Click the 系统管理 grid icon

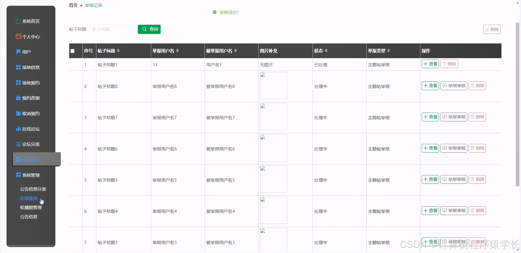[18, 175]
